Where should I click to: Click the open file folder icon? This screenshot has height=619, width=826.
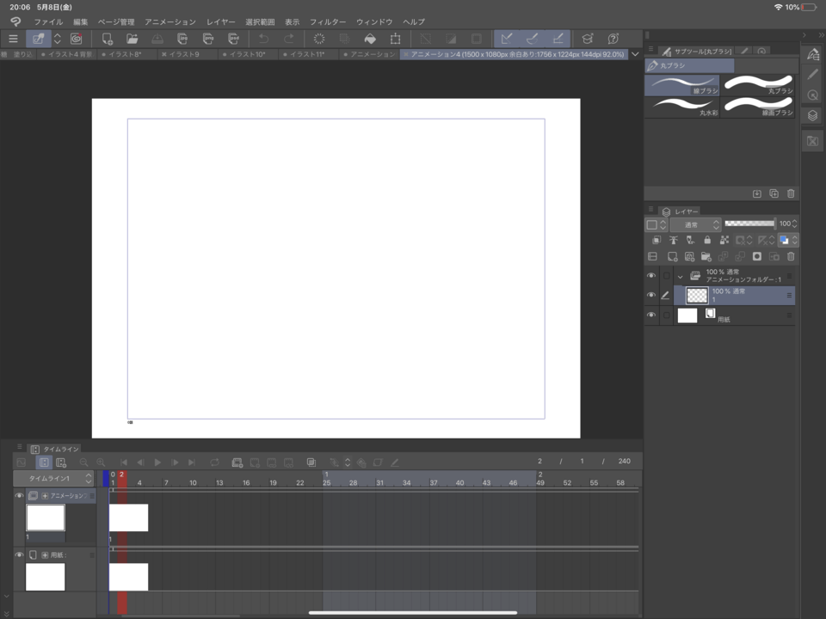pyautogui.click(x=132, y=39)
